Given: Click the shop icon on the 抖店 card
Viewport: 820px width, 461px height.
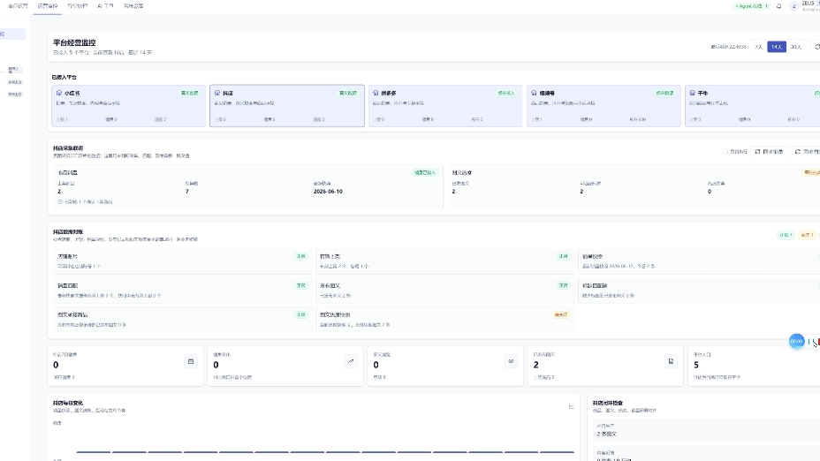Looking at the screenshot, I should (217, 93).
